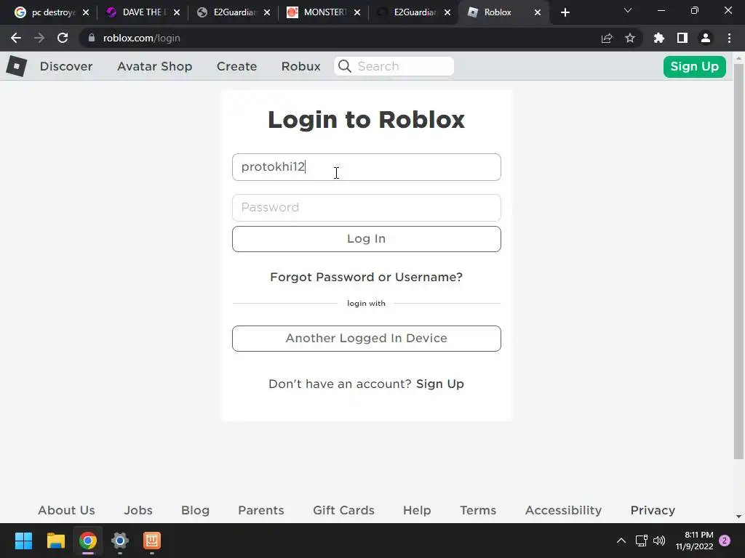Close the 'DAVE THE' tab
The height and width of the screenshot is (558, 745).
click(177, 13)
